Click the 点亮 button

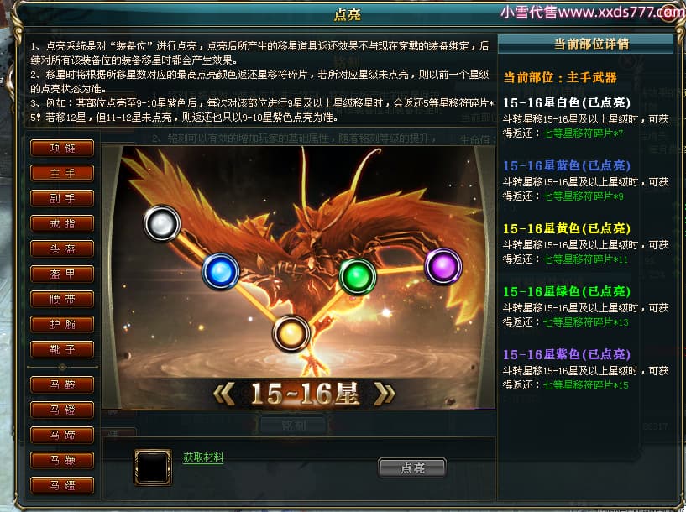click(x=412, y=468)
